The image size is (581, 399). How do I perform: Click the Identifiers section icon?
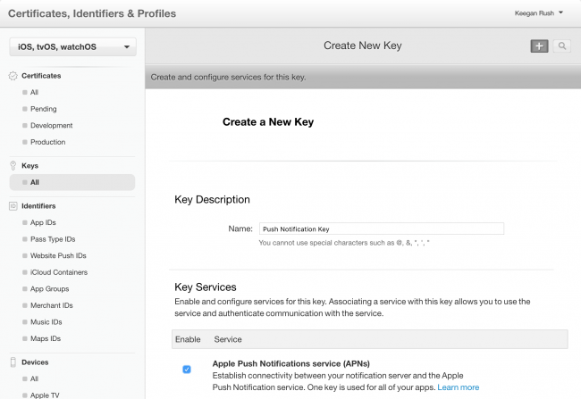point(13,206)
